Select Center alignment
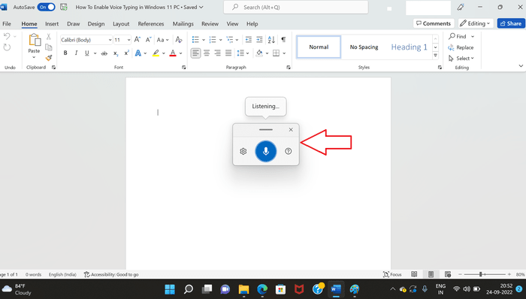Image resolution: width=526 pixels, height=299 pixels. 207,53
